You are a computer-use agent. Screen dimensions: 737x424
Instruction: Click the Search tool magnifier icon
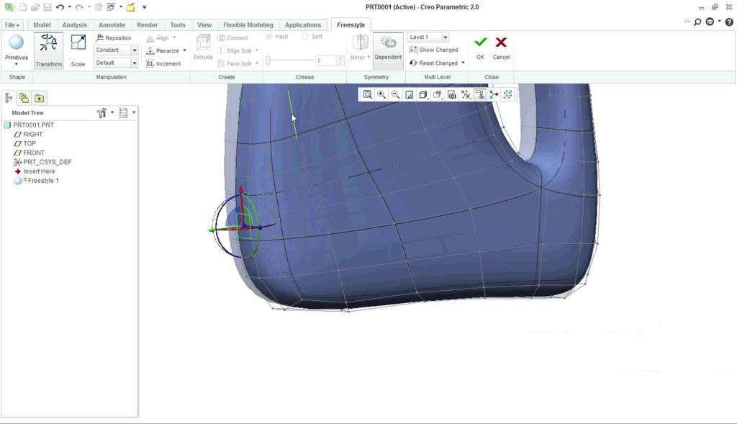pos(697,22)
